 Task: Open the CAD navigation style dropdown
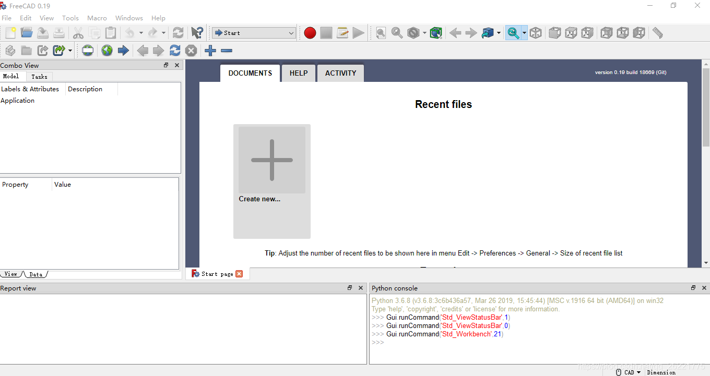[628, 372]
